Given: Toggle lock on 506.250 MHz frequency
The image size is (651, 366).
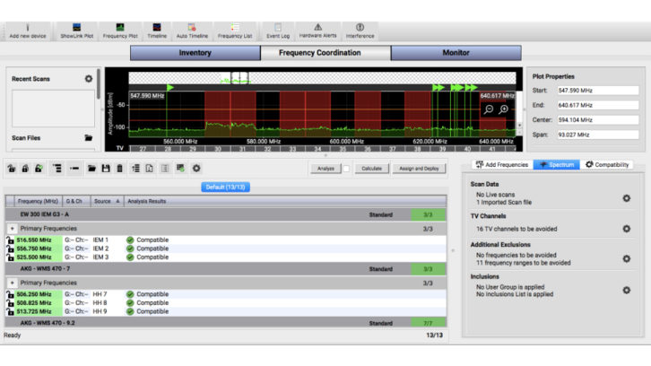Looking at the screenshot, I should click(10, 294).
